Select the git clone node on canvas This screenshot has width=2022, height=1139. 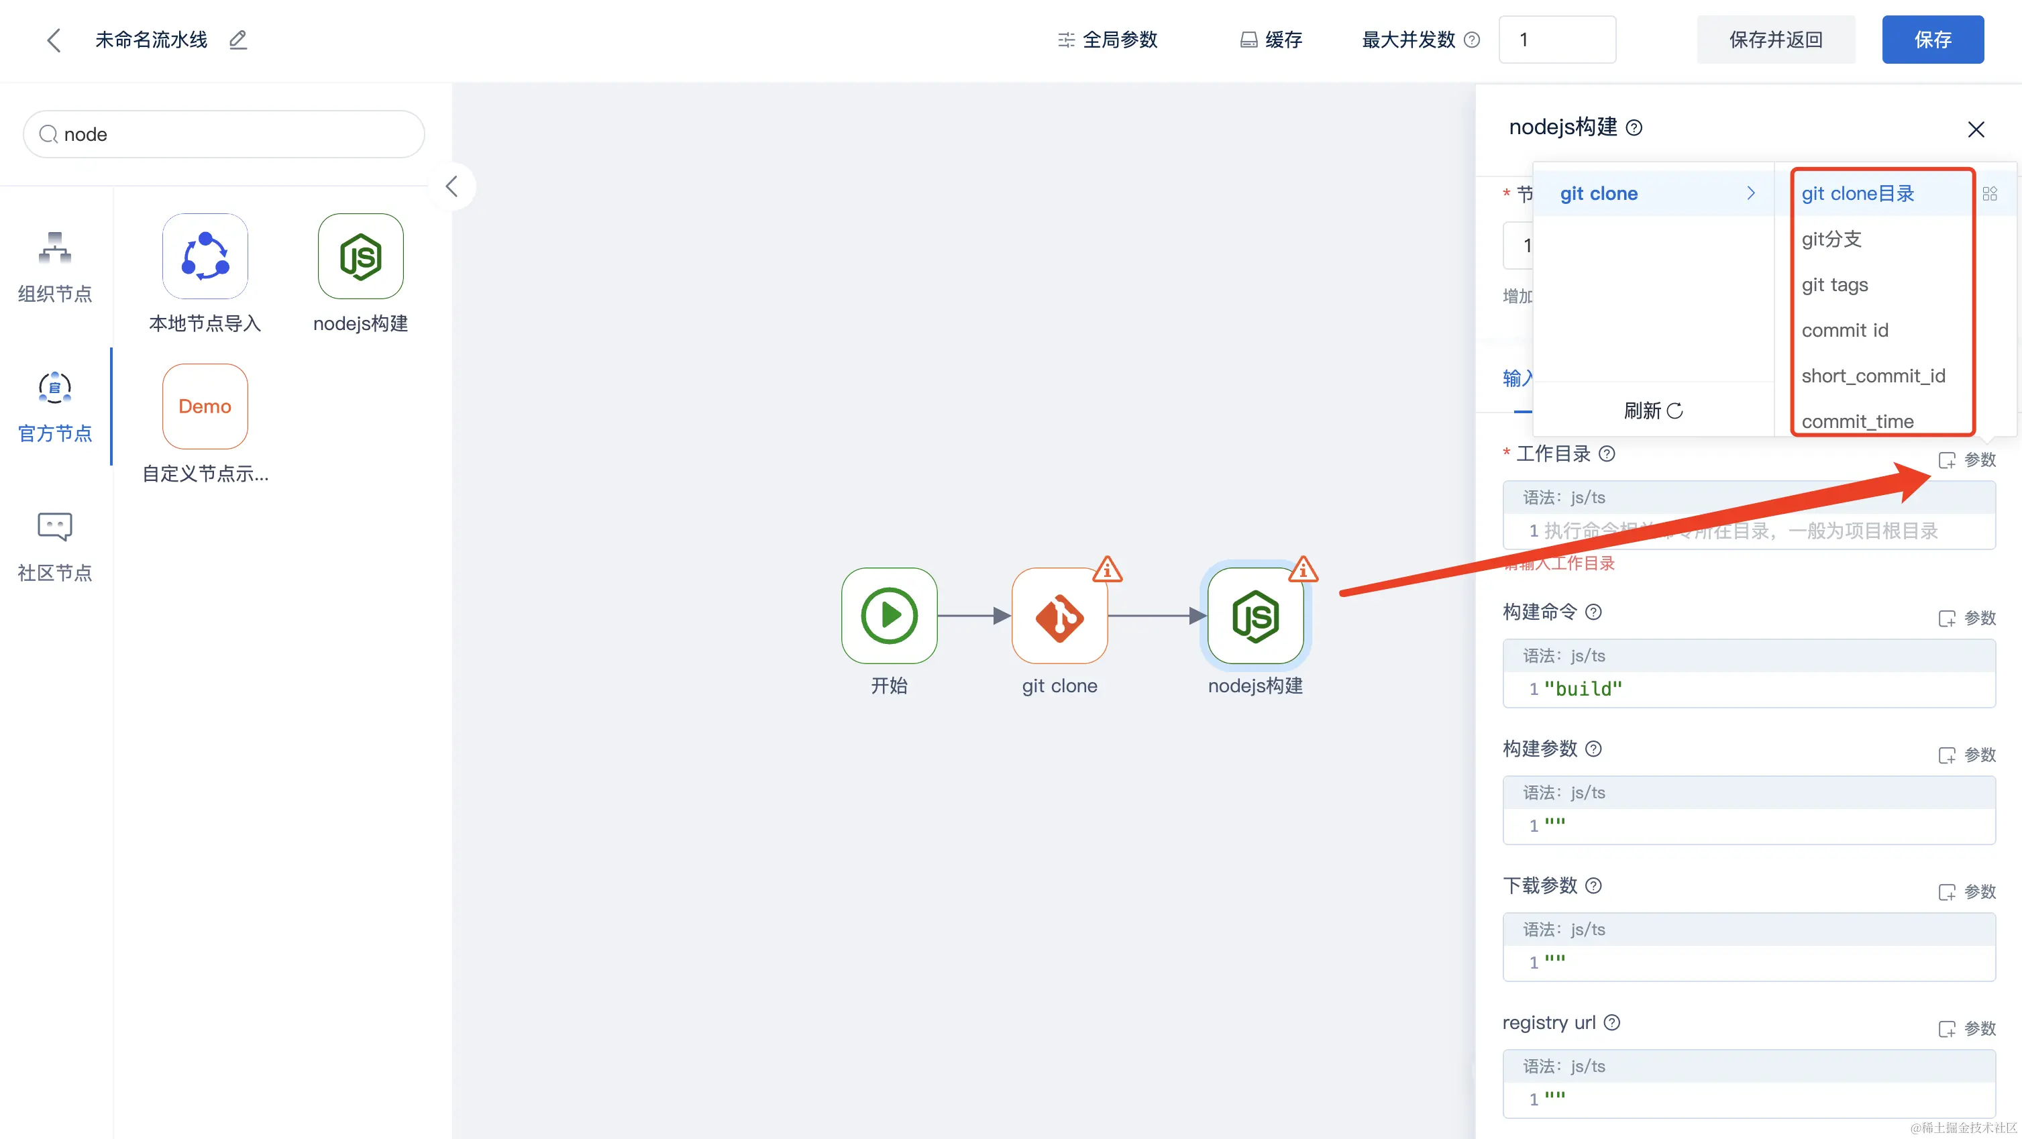(1059, 616)
